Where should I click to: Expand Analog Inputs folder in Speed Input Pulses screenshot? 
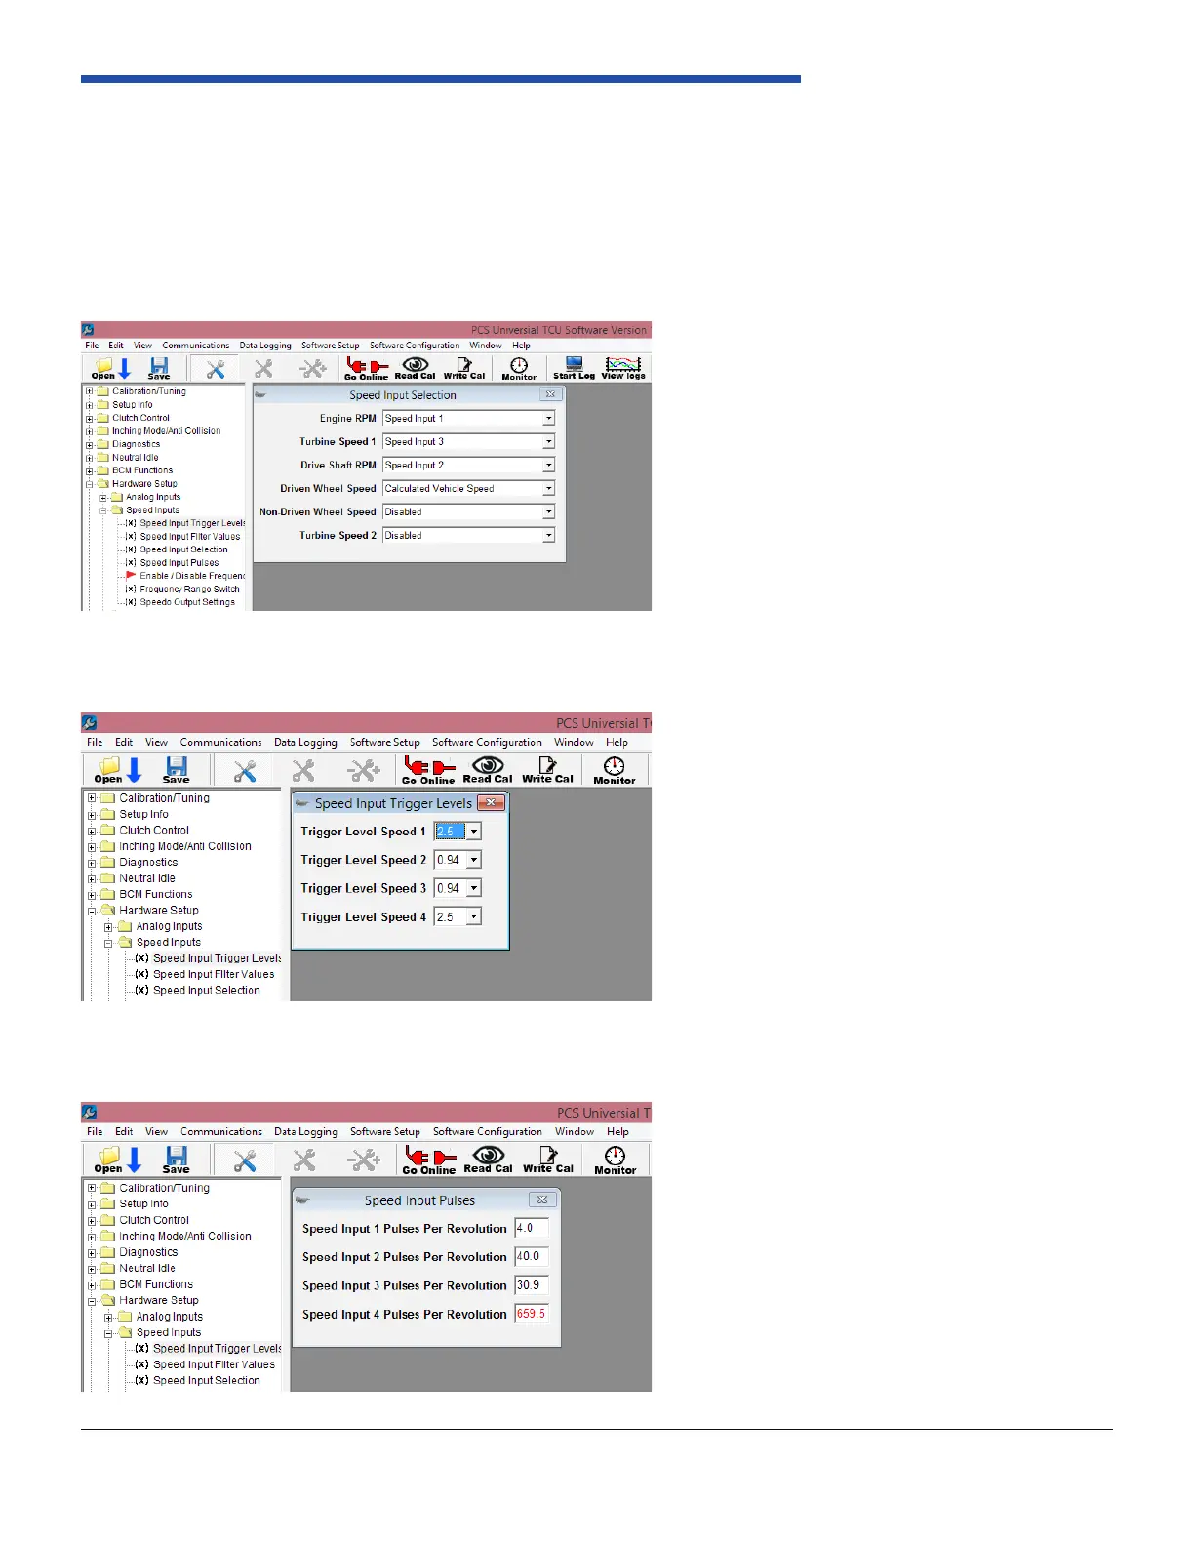(109, 1317)
